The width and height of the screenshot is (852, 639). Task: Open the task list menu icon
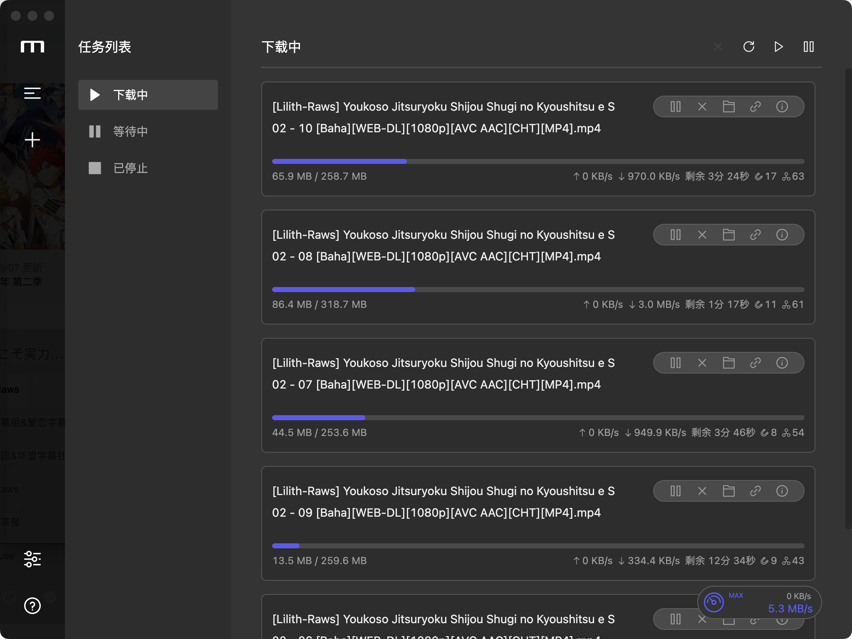32,93
